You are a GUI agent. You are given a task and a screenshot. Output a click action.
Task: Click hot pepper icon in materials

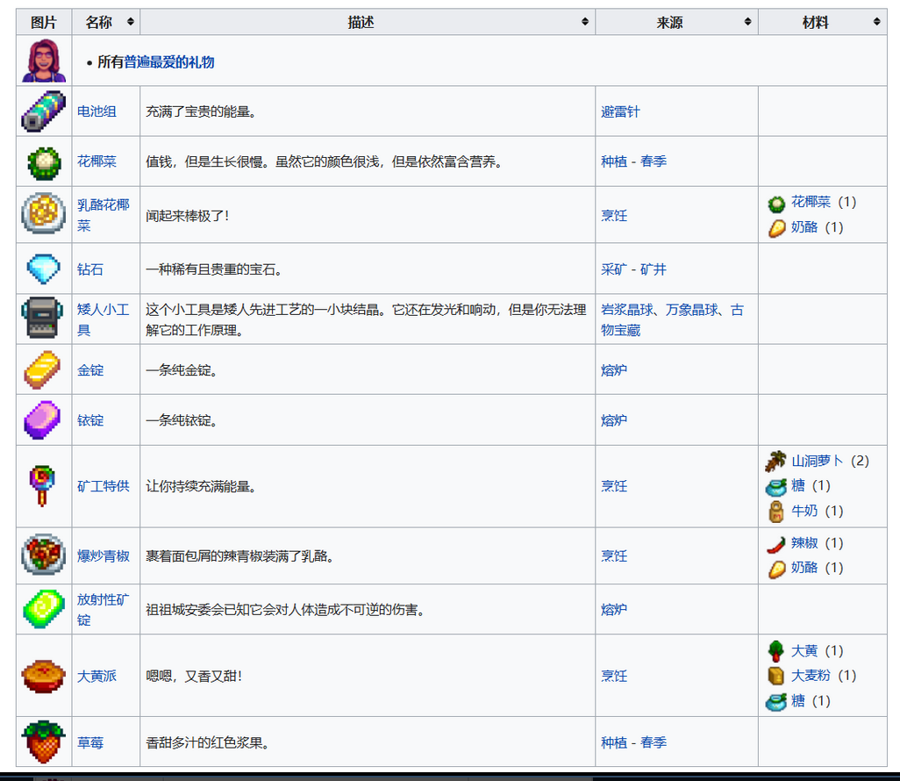pos(776,544)
